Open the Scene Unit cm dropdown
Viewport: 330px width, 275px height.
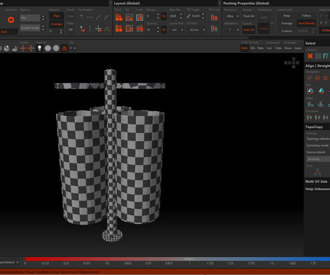[177, 30]
